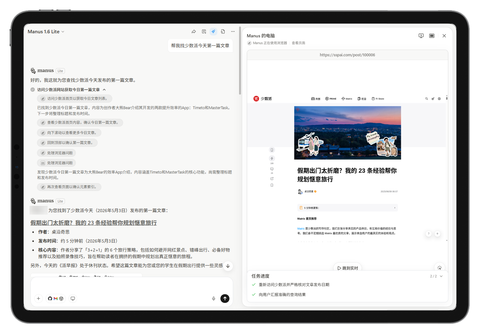Screen dimensions: 480x334
Task: Click the write pen icon on sspai header
Action: (433, 99)
